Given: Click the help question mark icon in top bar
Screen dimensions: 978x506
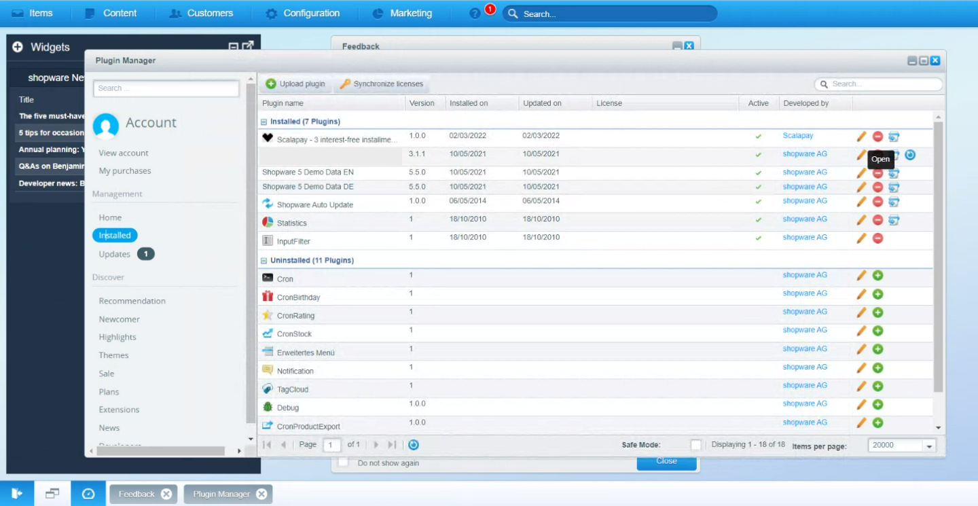Looking at the screenshot, I should click(x=475, y=14).
